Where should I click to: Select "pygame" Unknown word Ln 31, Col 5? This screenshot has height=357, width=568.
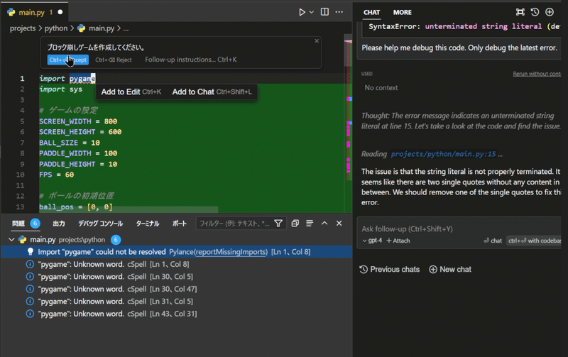[x=176, y=301]
